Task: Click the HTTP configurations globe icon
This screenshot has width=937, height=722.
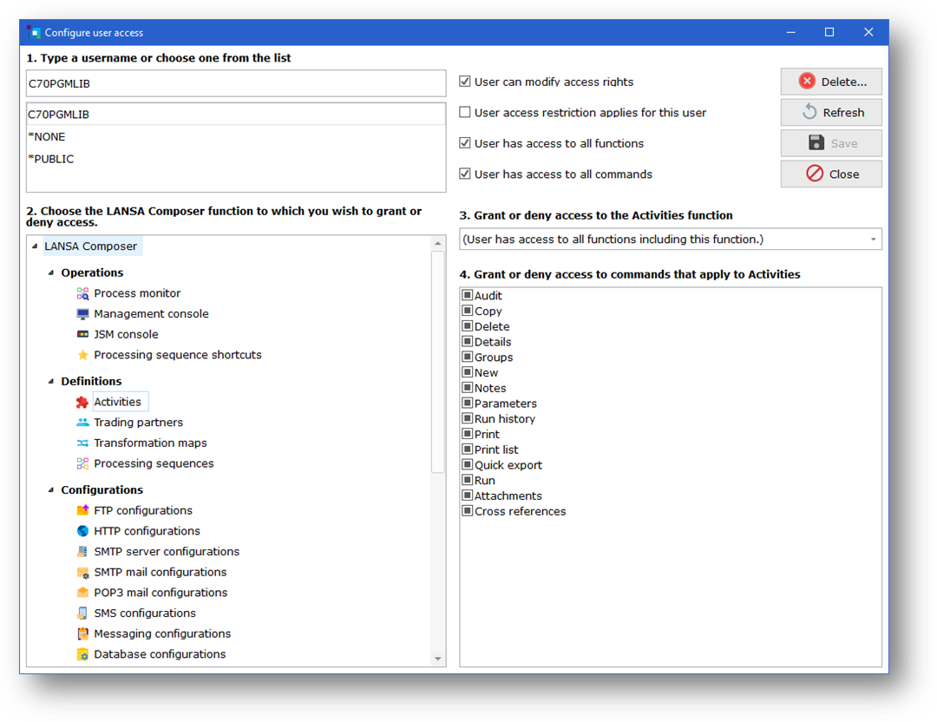Action: [82, 531]
